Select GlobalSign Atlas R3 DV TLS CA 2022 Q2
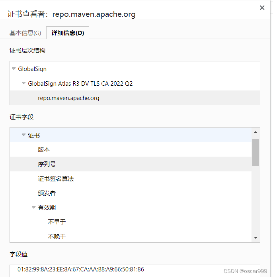Viewport: 273px width, 277px height. (x=80, y=83)
